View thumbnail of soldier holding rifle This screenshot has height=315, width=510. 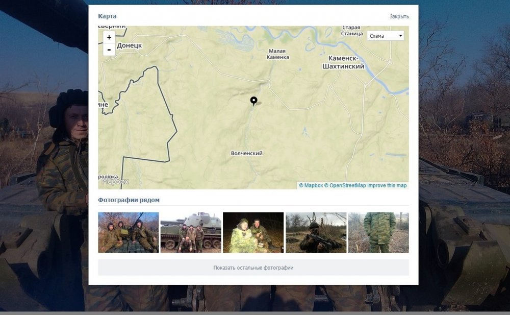(x=316, y=232)
